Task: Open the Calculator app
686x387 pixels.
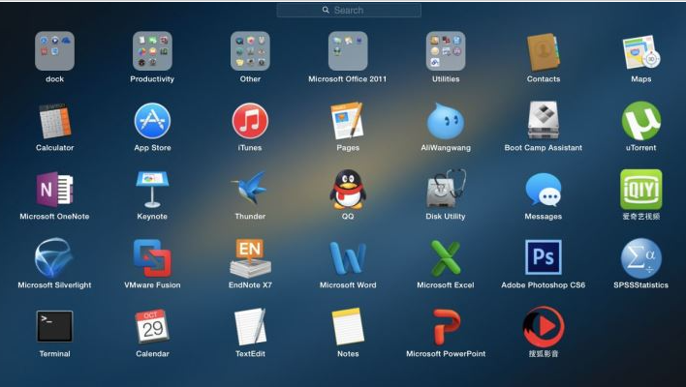Action: click(54, 122)
